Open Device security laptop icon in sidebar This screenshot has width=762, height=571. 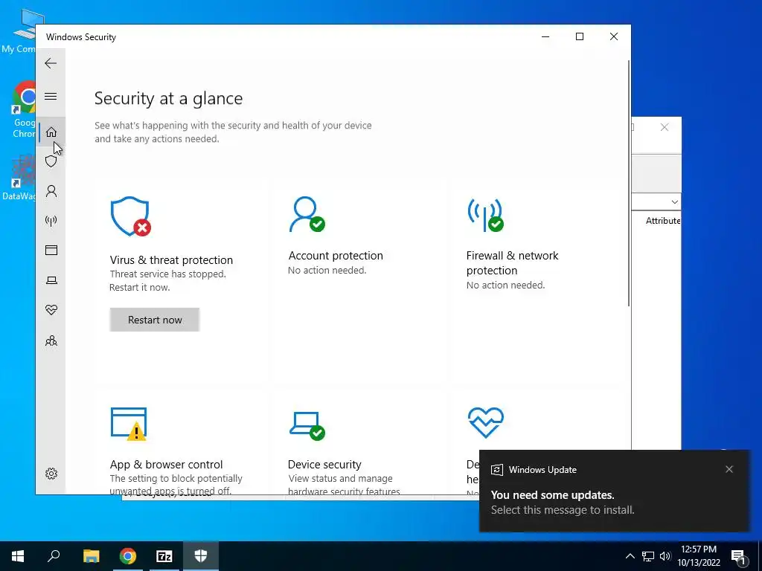point(51,280)
